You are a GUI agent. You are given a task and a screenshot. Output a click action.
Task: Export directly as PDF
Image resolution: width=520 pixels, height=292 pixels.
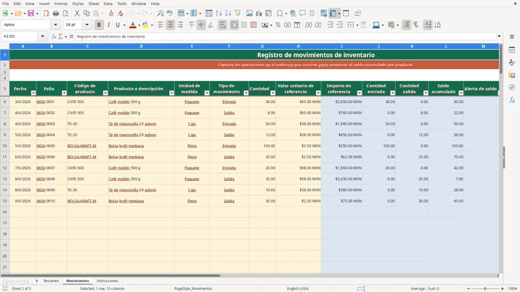(x=46, y=13)
